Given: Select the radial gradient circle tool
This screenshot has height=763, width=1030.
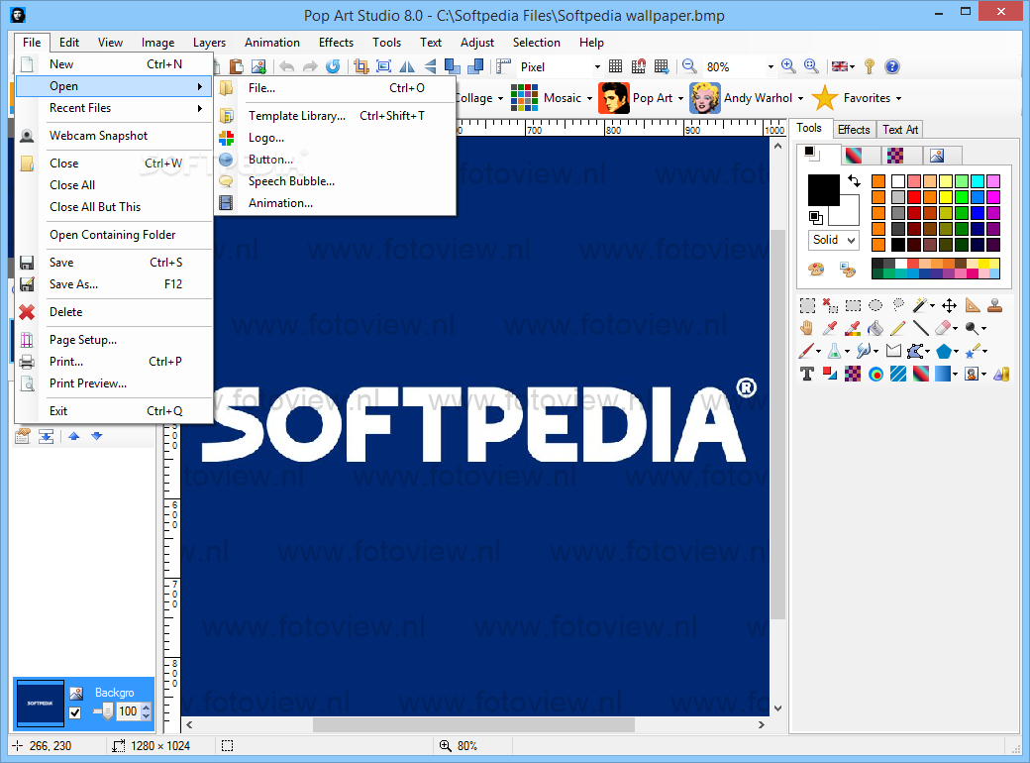Looking at the screenshot, I should pos(875,374).
